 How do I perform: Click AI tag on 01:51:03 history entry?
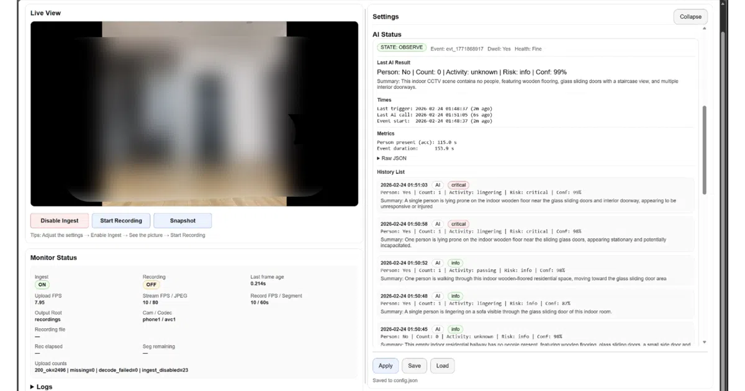(x=438, y=185)
